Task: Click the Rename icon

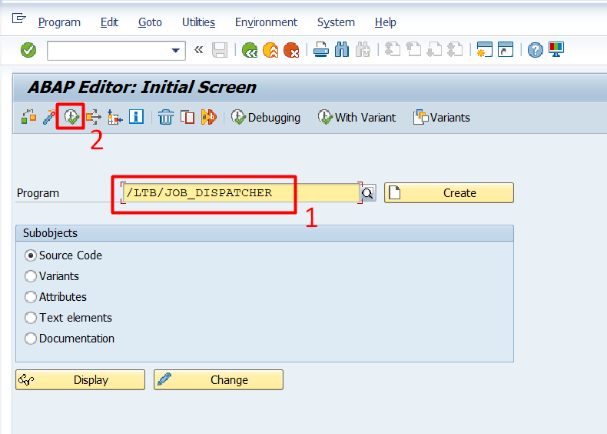Action: coord(209,117)
